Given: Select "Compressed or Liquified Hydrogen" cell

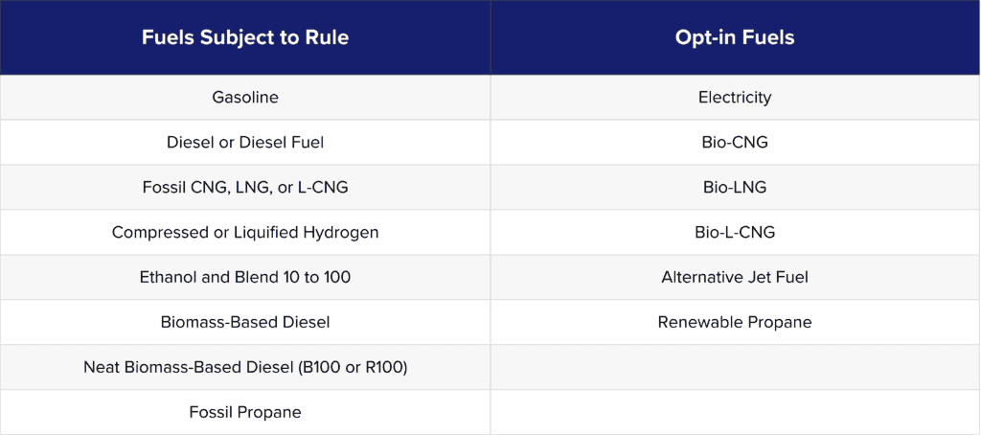Looking at the screenshot, I should 245,233.
